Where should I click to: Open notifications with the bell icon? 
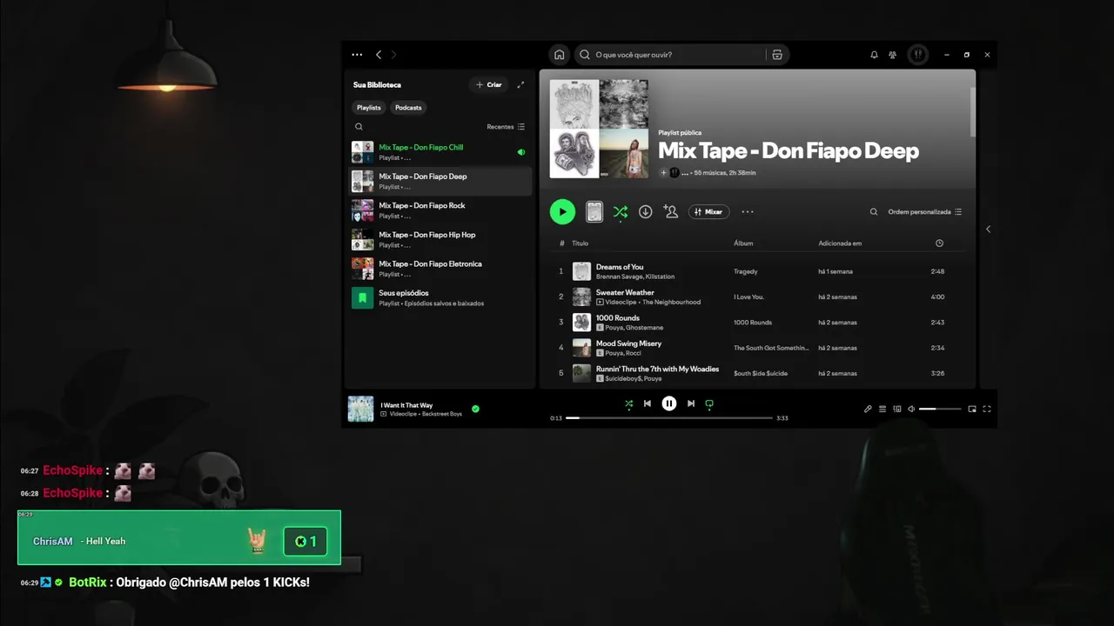click(874, 55)
